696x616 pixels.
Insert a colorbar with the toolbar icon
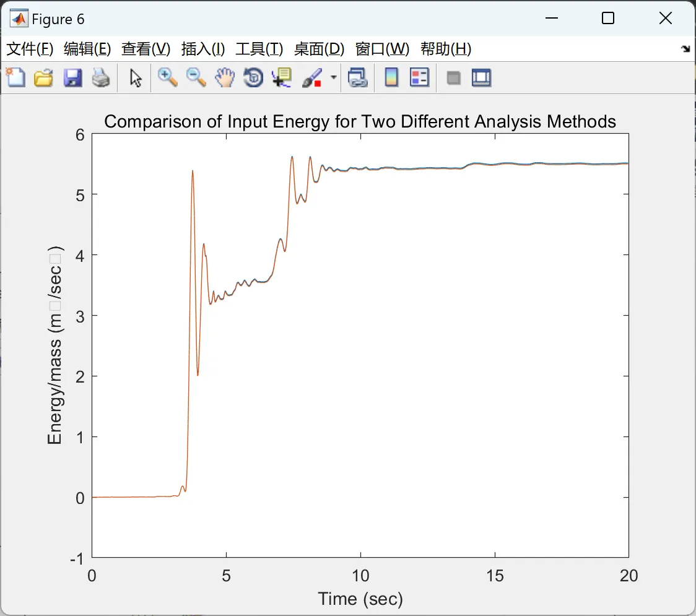coord(391,77)
